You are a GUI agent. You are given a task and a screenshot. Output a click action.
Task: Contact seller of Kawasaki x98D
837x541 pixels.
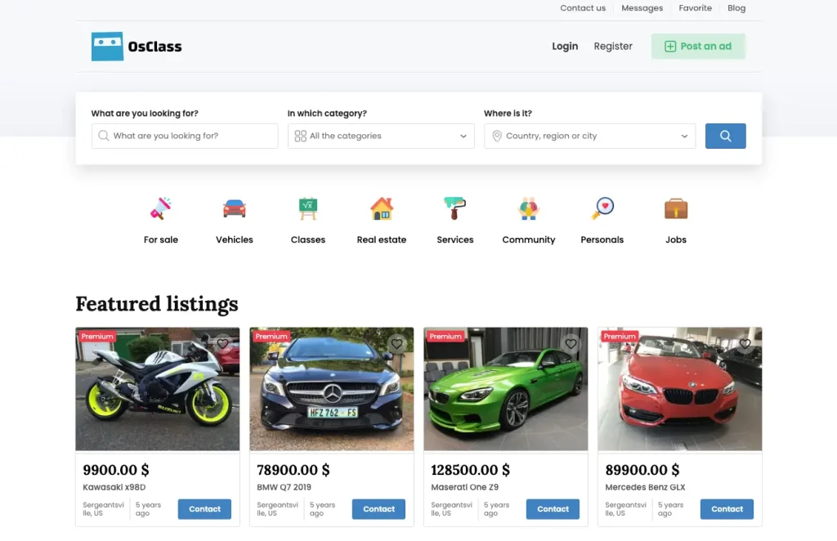click(204, 509)
